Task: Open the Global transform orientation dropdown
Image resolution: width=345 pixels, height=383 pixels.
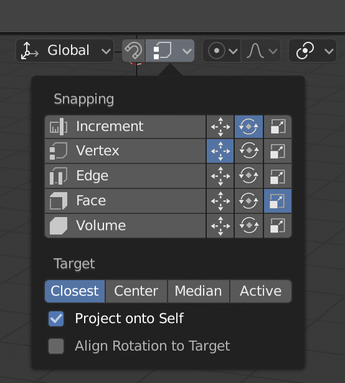Action: [65, 51]
